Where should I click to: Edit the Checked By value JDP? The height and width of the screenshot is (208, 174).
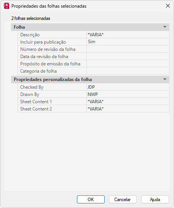pyautogui.click(x=128, y=87)
